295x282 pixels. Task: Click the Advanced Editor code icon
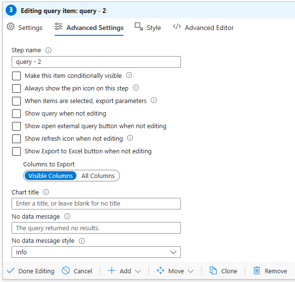pos(177,27)
